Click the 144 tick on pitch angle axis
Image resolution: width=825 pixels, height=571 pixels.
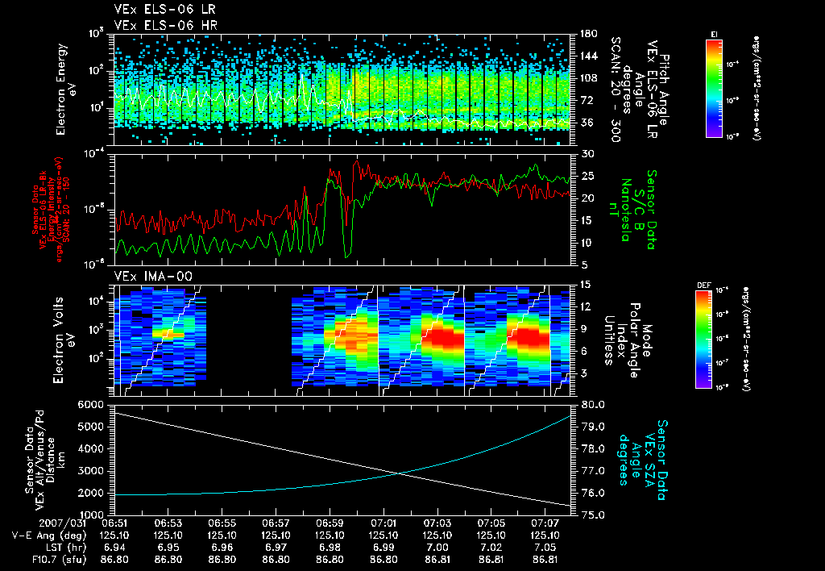(587, 56)
